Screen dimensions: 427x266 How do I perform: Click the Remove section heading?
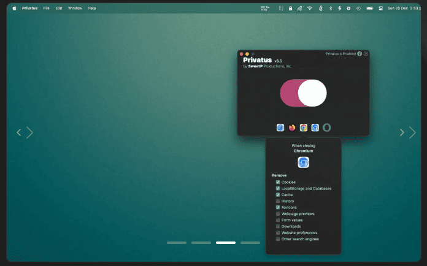click(279, 175)
